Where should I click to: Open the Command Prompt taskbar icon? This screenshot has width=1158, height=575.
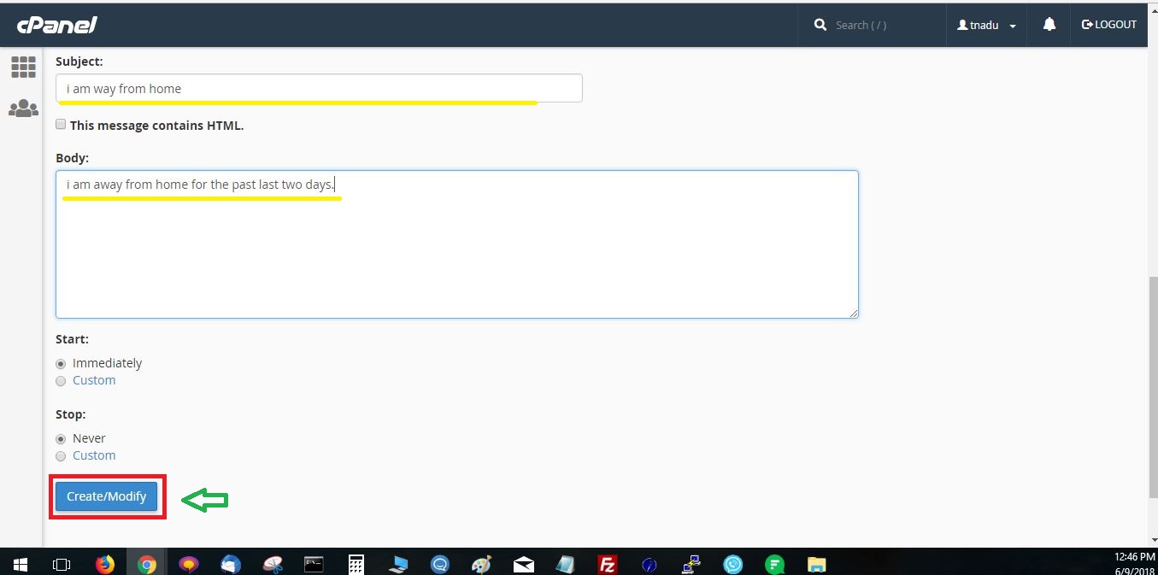314,564
